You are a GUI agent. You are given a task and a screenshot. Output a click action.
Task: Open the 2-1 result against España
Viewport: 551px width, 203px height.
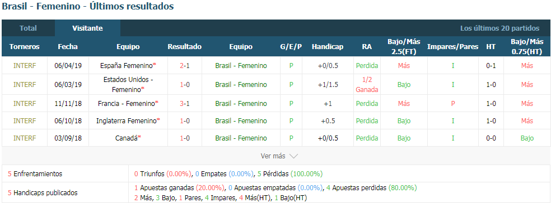(184, 65)
